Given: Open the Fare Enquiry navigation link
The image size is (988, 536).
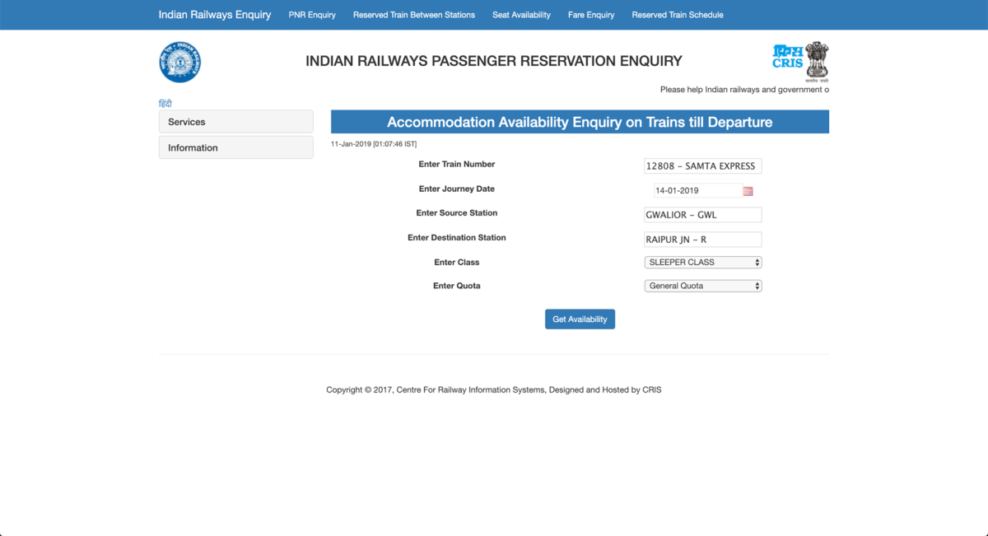Looking at the screenshot, I should [x=590, y=14].
